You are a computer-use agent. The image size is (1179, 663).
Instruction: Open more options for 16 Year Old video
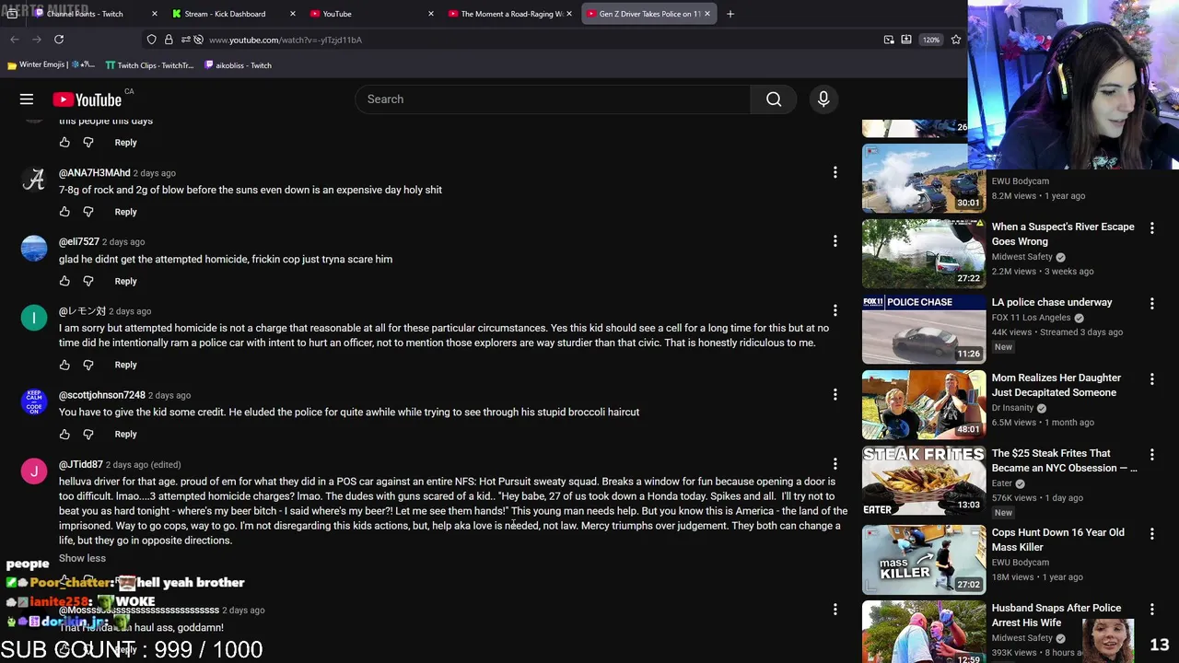pos(1152,533)
